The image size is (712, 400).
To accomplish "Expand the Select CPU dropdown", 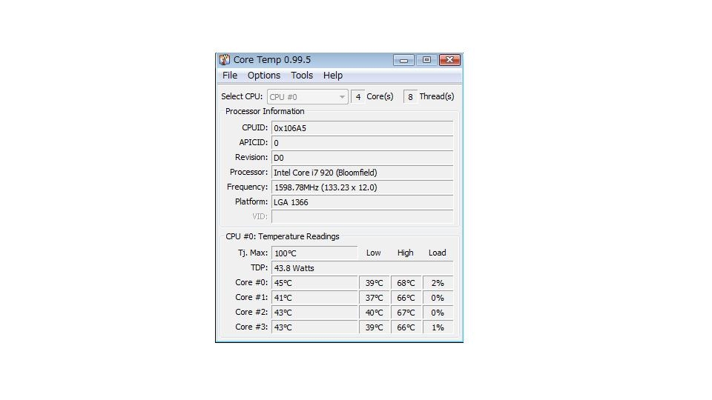I will (x=307, y=96).
